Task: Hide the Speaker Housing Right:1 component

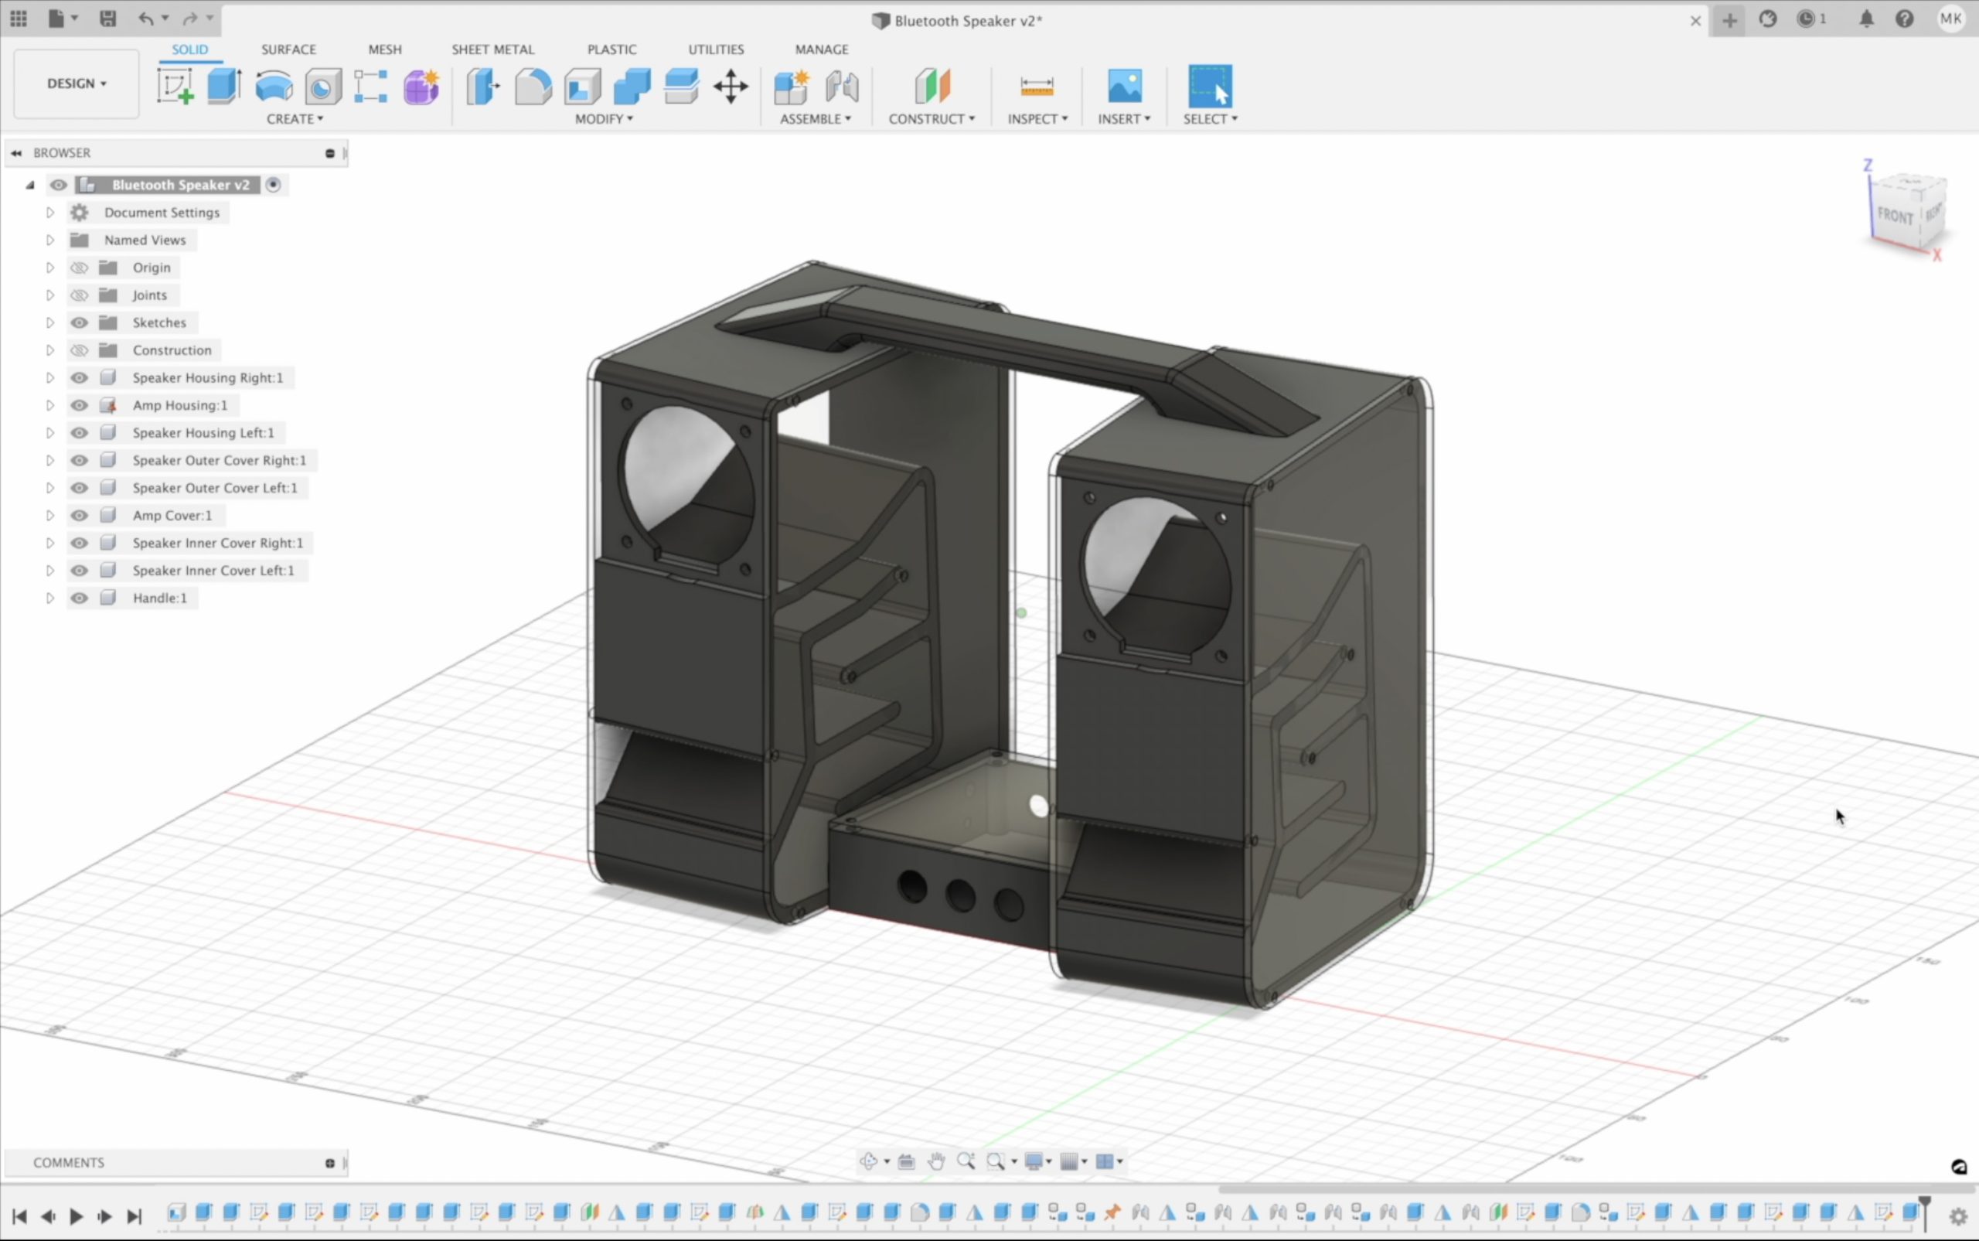Action: 79,377
